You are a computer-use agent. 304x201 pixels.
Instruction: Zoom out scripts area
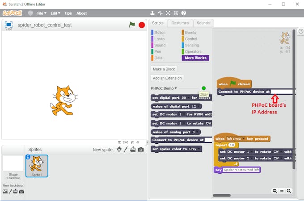pyautogui.click(x=275, y=191)
